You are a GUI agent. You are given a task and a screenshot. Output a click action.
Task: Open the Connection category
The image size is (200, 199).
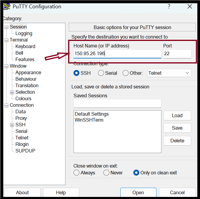point(22,105)
